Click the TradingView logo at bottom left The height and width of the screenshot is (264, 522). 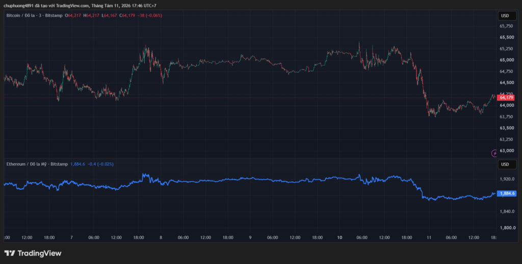tap(33, 253)
